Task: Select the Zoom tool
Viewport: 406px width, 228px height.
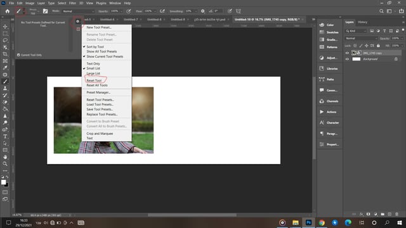Action: pos(5,163)
